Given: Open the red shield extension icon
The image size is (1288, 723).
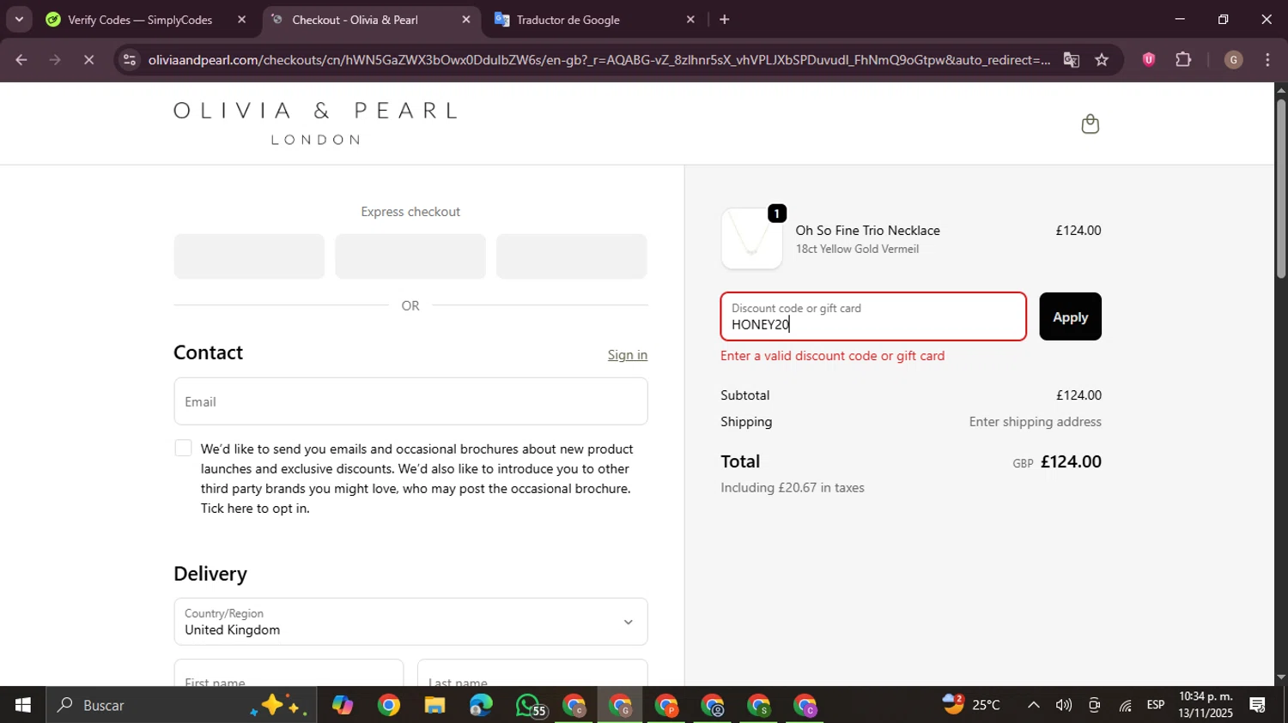Looking at the screenshot, I should coord(1149,60).
